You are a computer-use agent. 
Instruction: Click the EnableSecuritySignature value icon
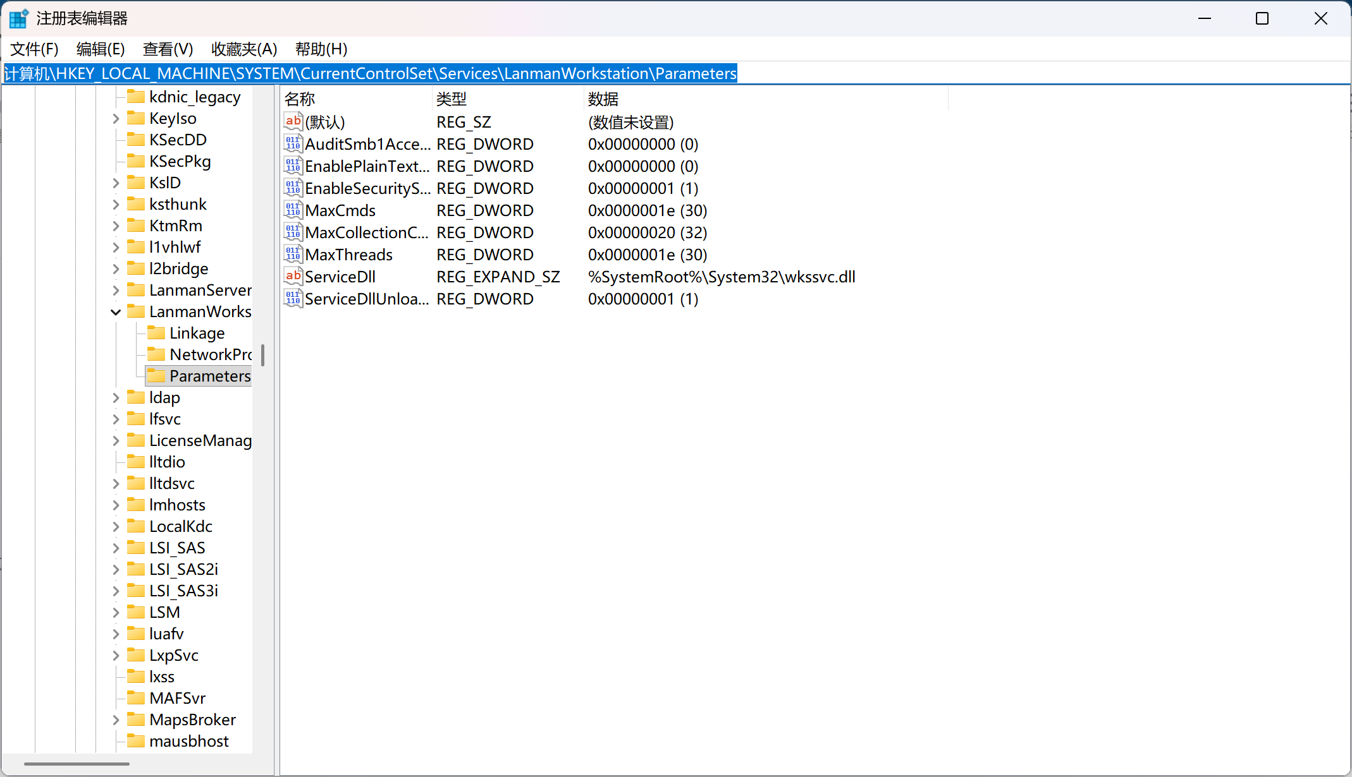(x=293, y=188)
